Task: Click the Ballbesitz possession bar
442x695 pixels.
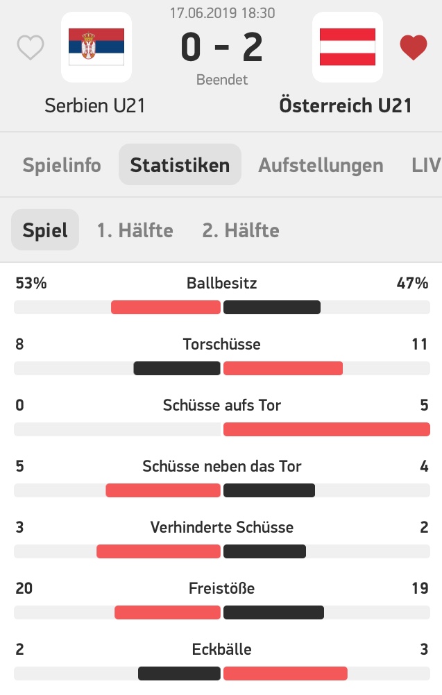Action: coord(221,307)
